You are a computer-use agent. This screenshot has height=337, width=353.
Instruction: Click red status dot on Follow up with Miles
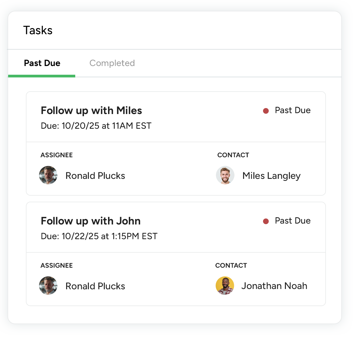tap(266, 111)
